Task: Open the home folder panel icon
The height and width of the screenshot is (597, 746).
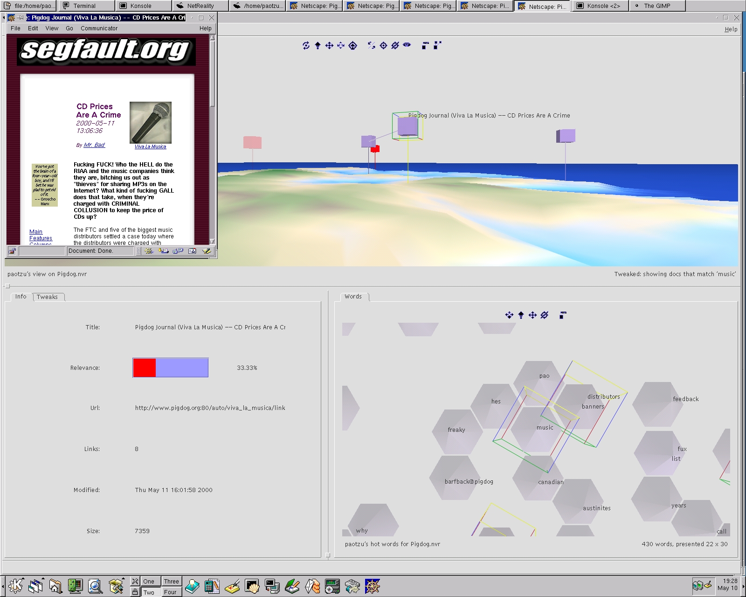Action: point(55,586)
